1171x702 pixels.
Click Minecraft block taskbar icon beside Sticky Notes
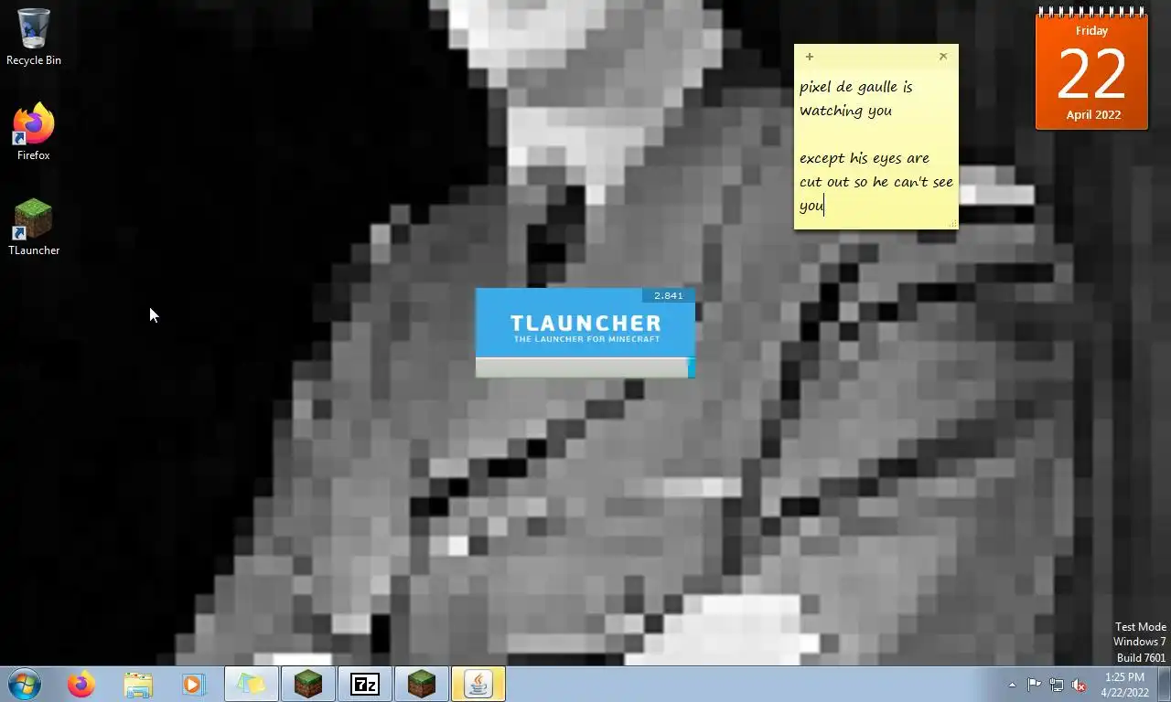point(308,684)
